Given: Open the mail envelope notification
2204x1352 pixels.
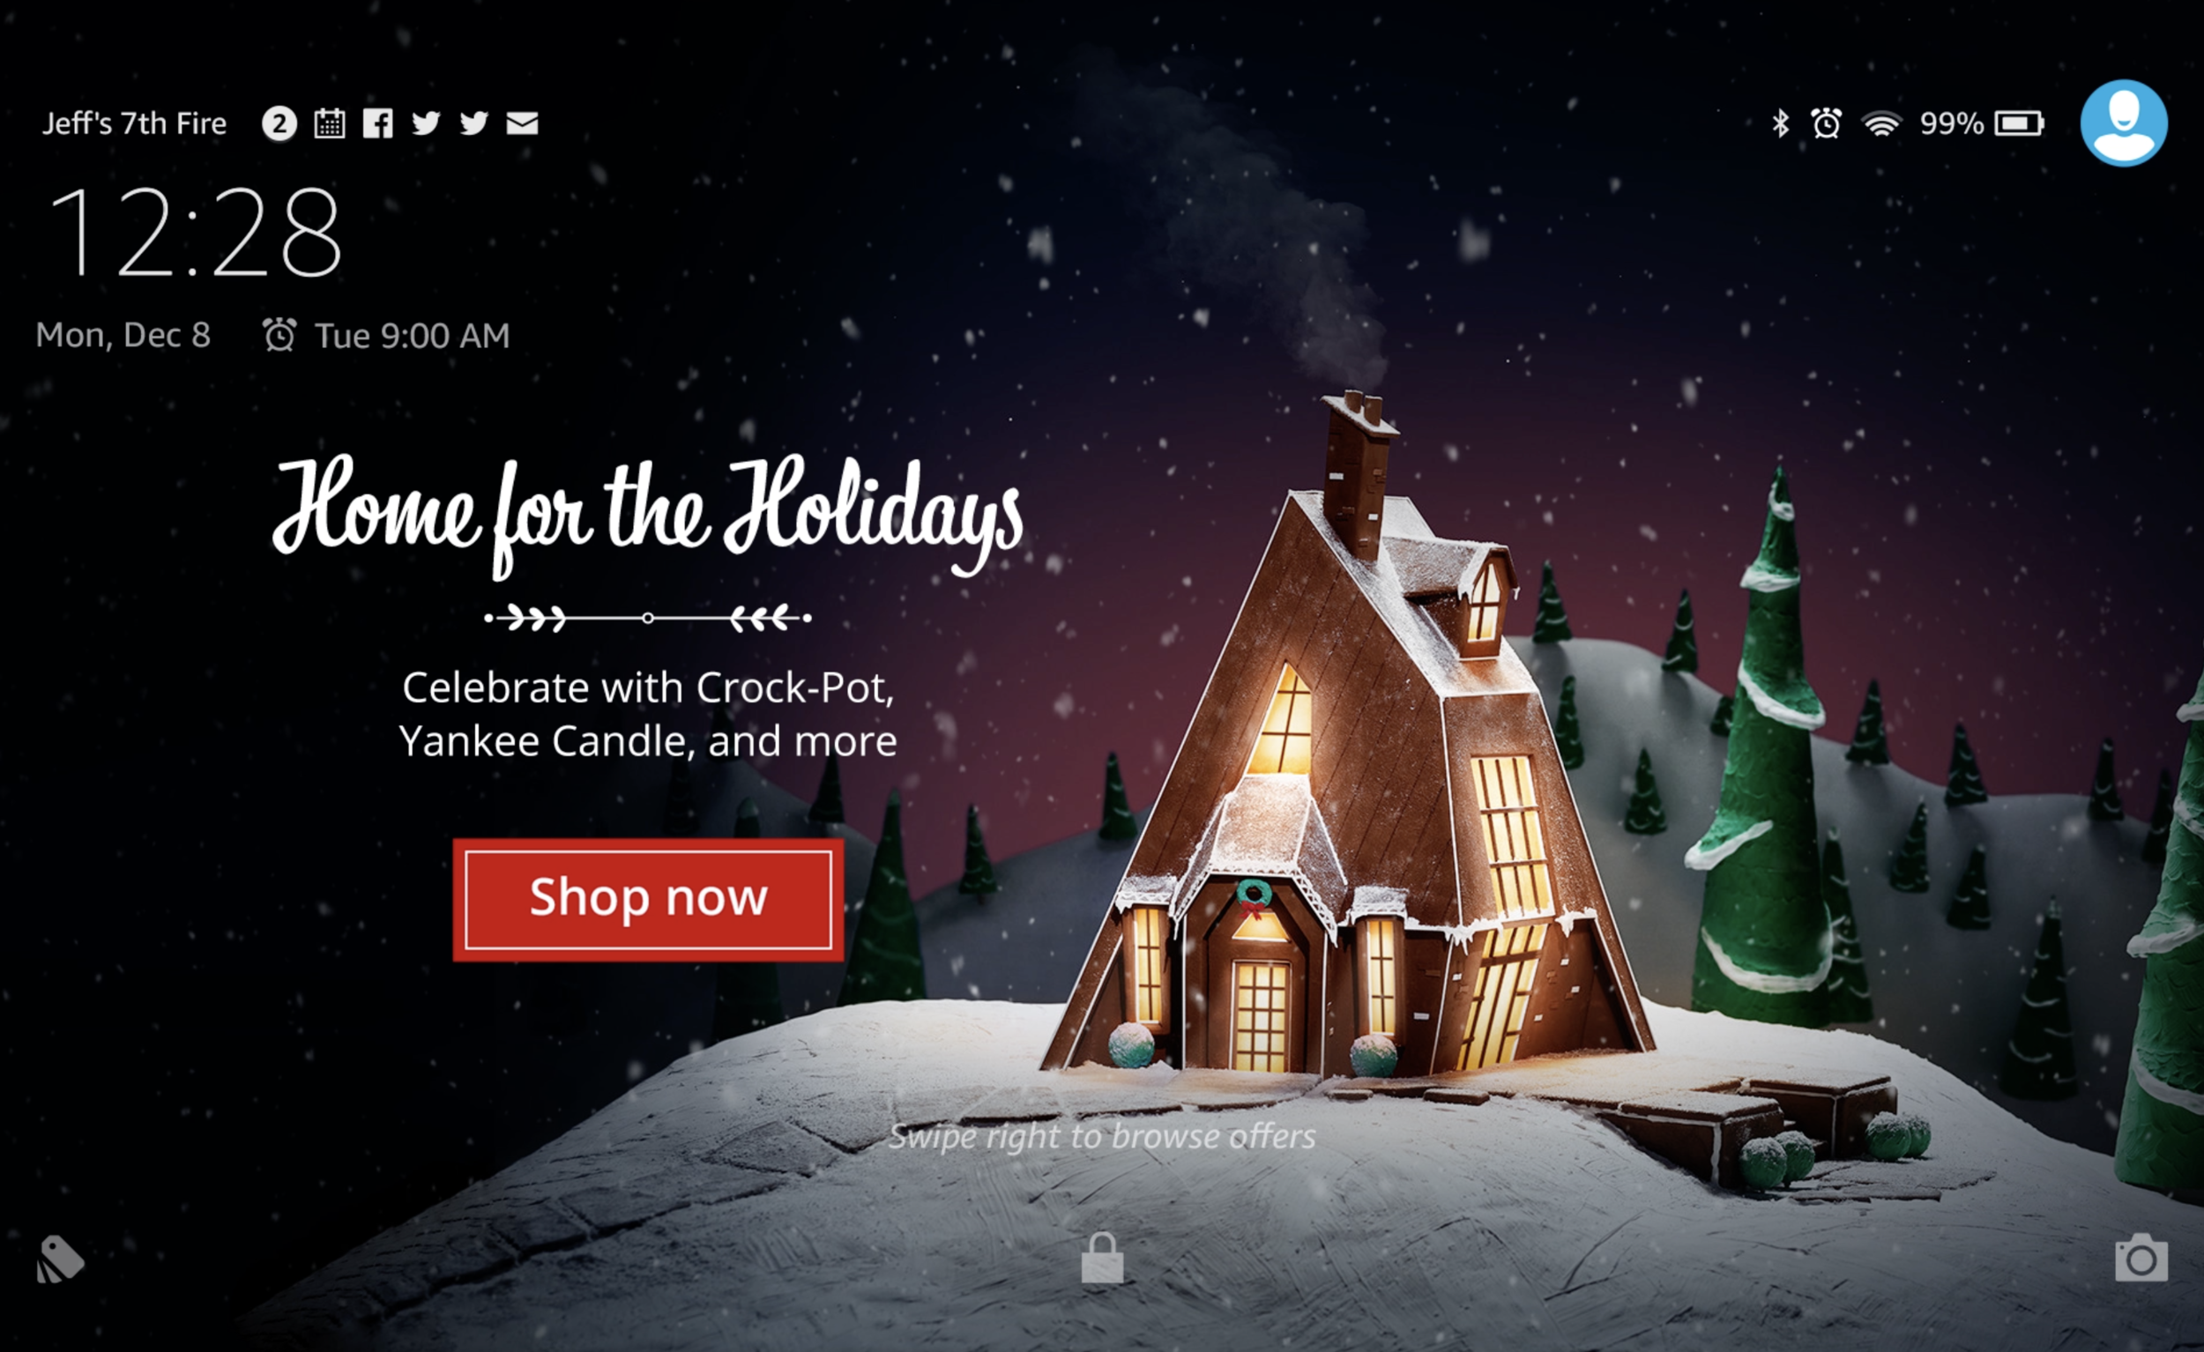Looking at the screenshot, I should [523, 123].
